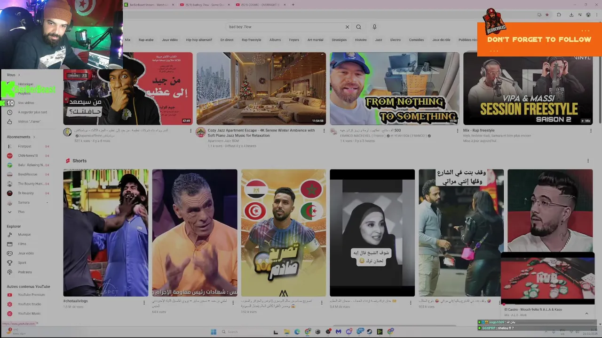This screenshot has width=602, height=338.
Task: Select the 'Rap arabe' filter chip
Action: pos(146,40)
